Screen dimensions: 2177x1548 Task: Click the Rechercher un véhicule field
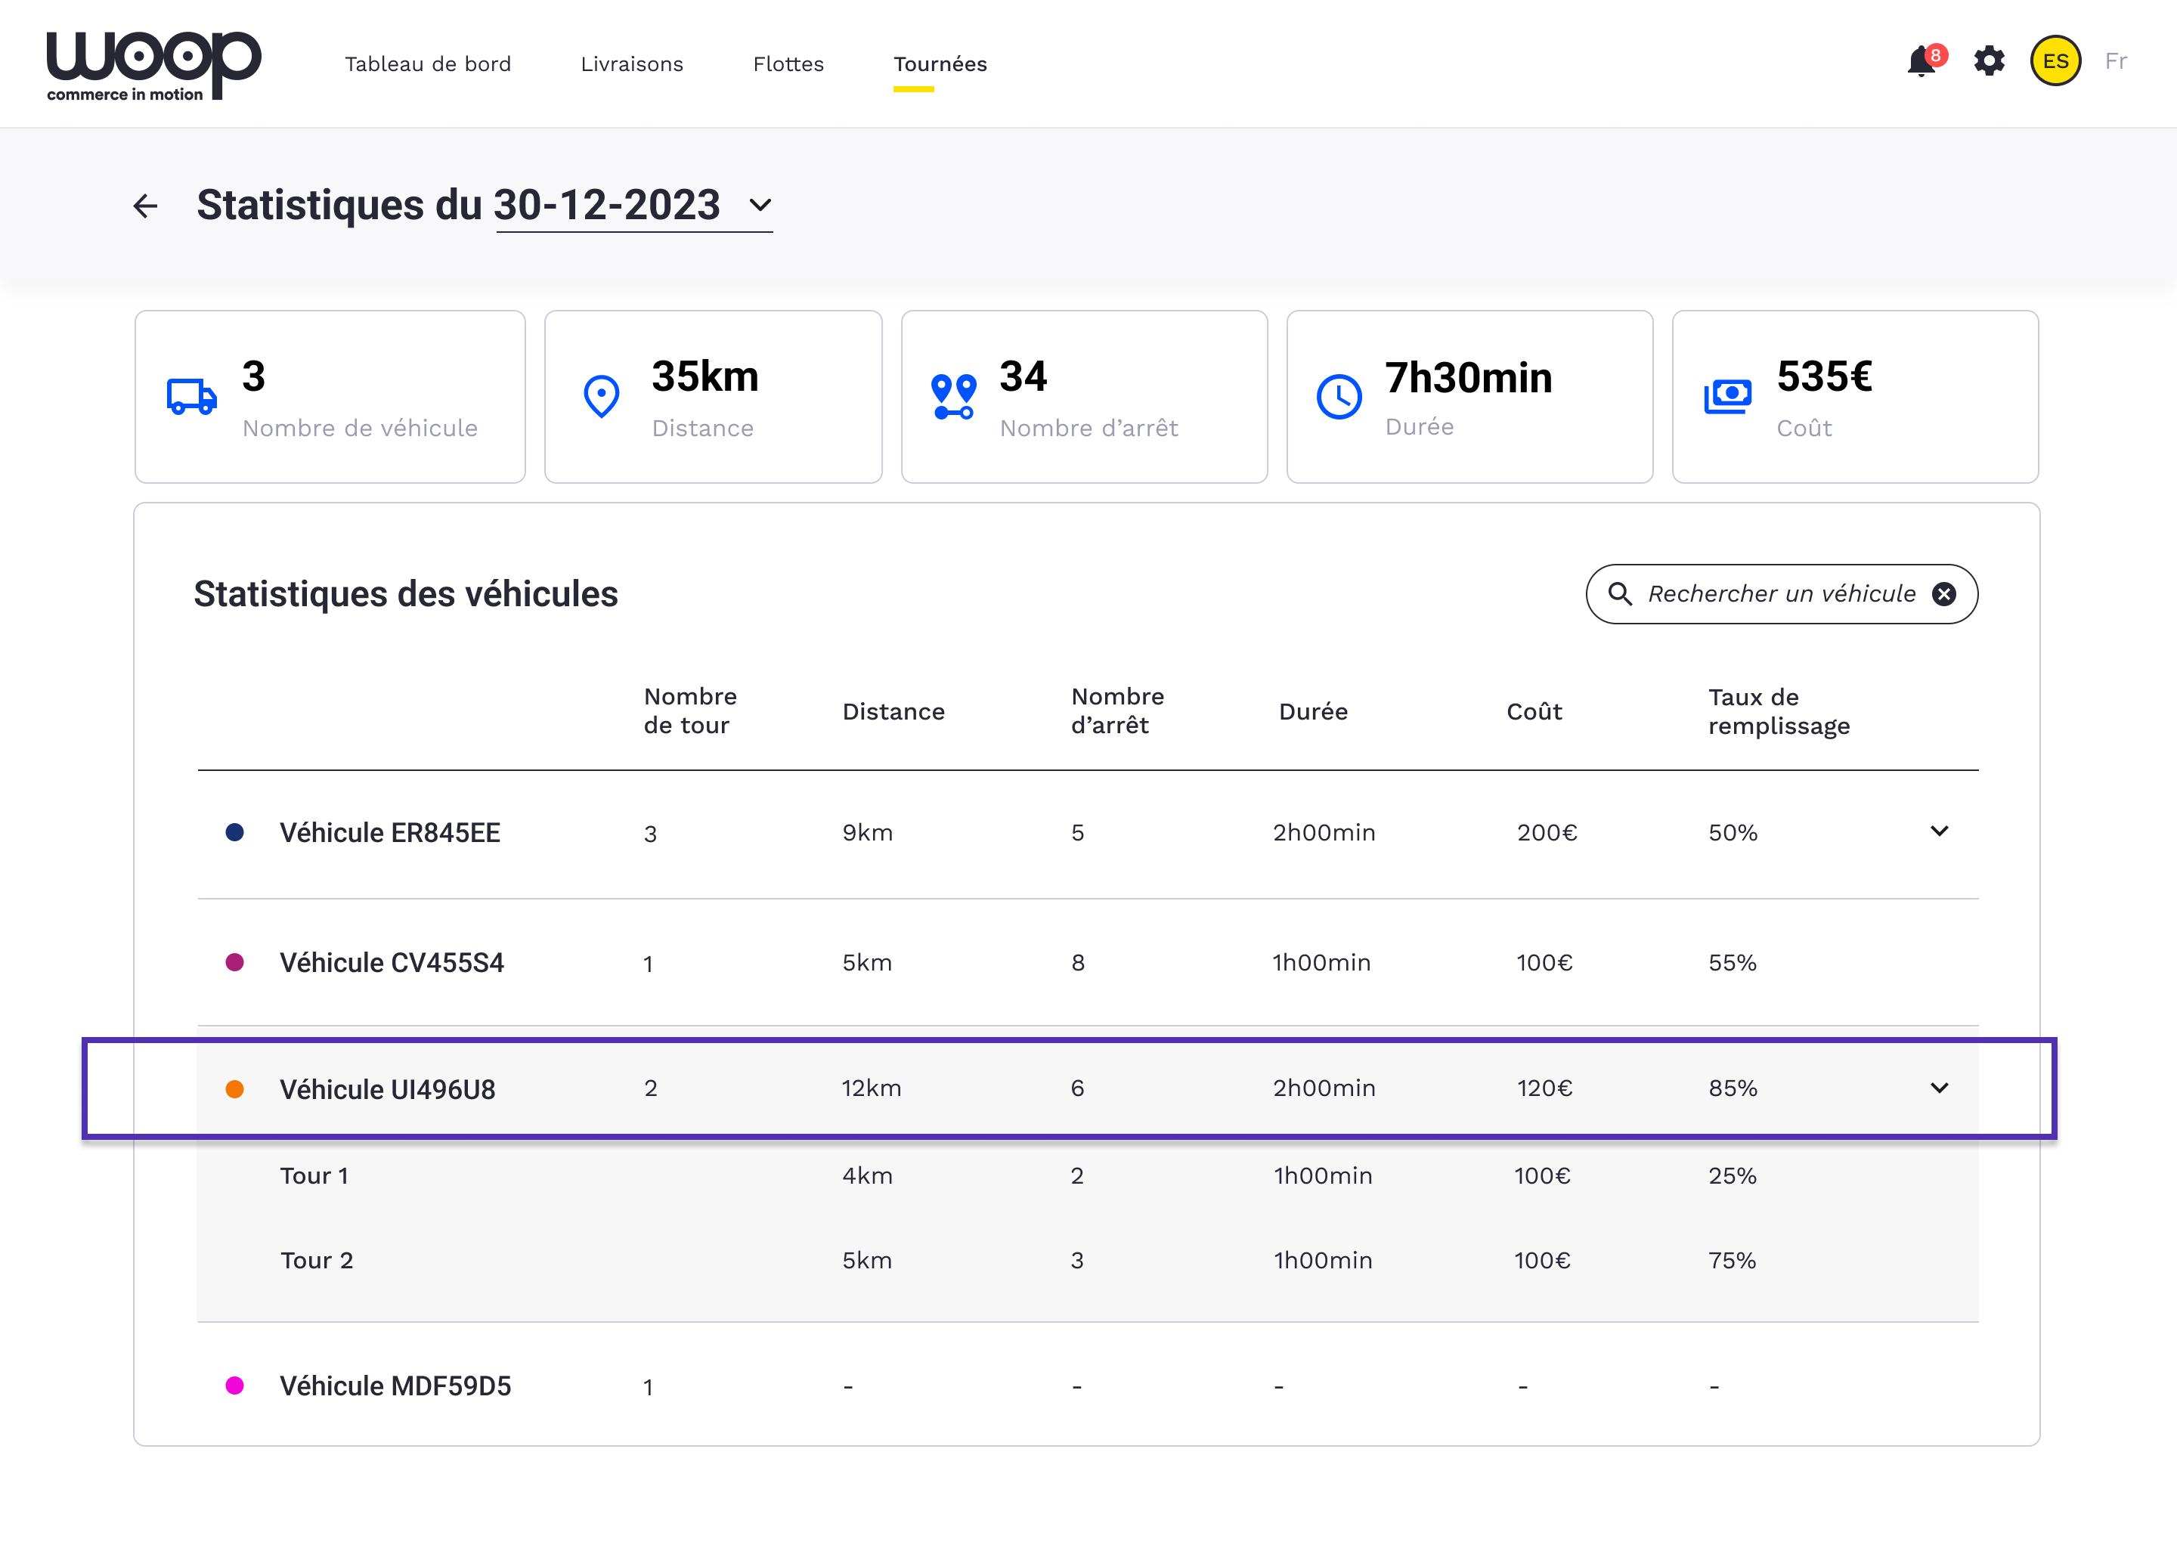tap(1780, 594)
